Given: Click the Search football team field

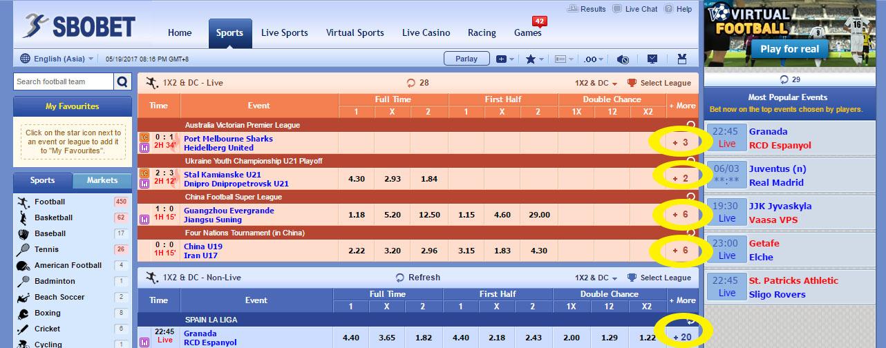Looking at the screenshot, I should (x=64, y=81).
